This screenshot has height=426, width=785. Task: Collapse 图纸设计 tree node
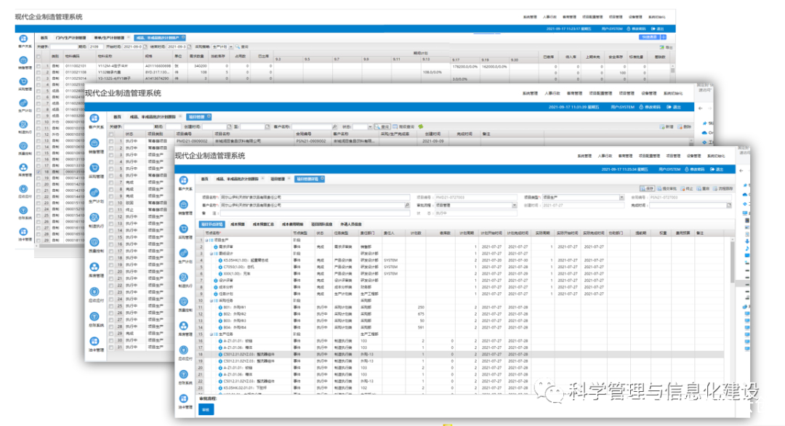pos(212,254)
